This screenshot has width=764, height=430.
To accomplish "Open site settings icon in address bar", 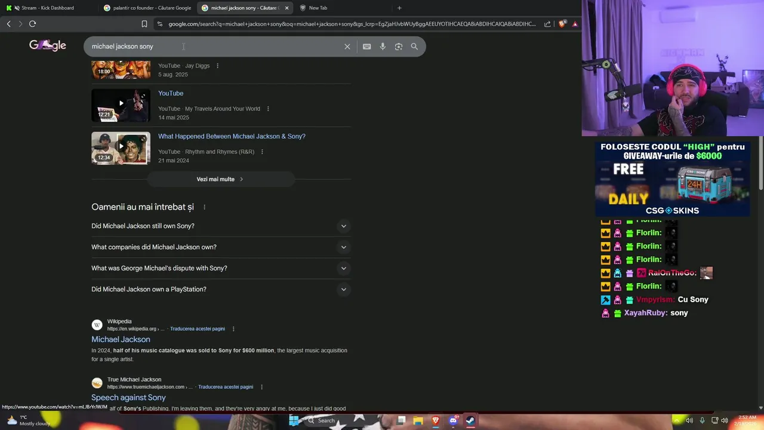I will coord(159,24).
